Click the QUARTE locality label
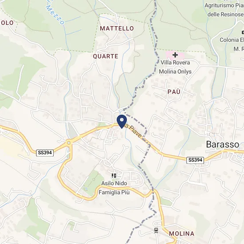The height and width of the screenshot is (244, 244). coord(106,56)
